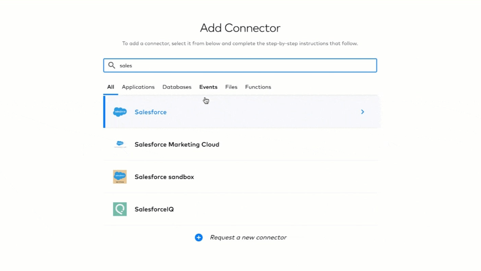Click the Salesforce cloud logo icon
This screenshot has height=271, width=481.
120,112
